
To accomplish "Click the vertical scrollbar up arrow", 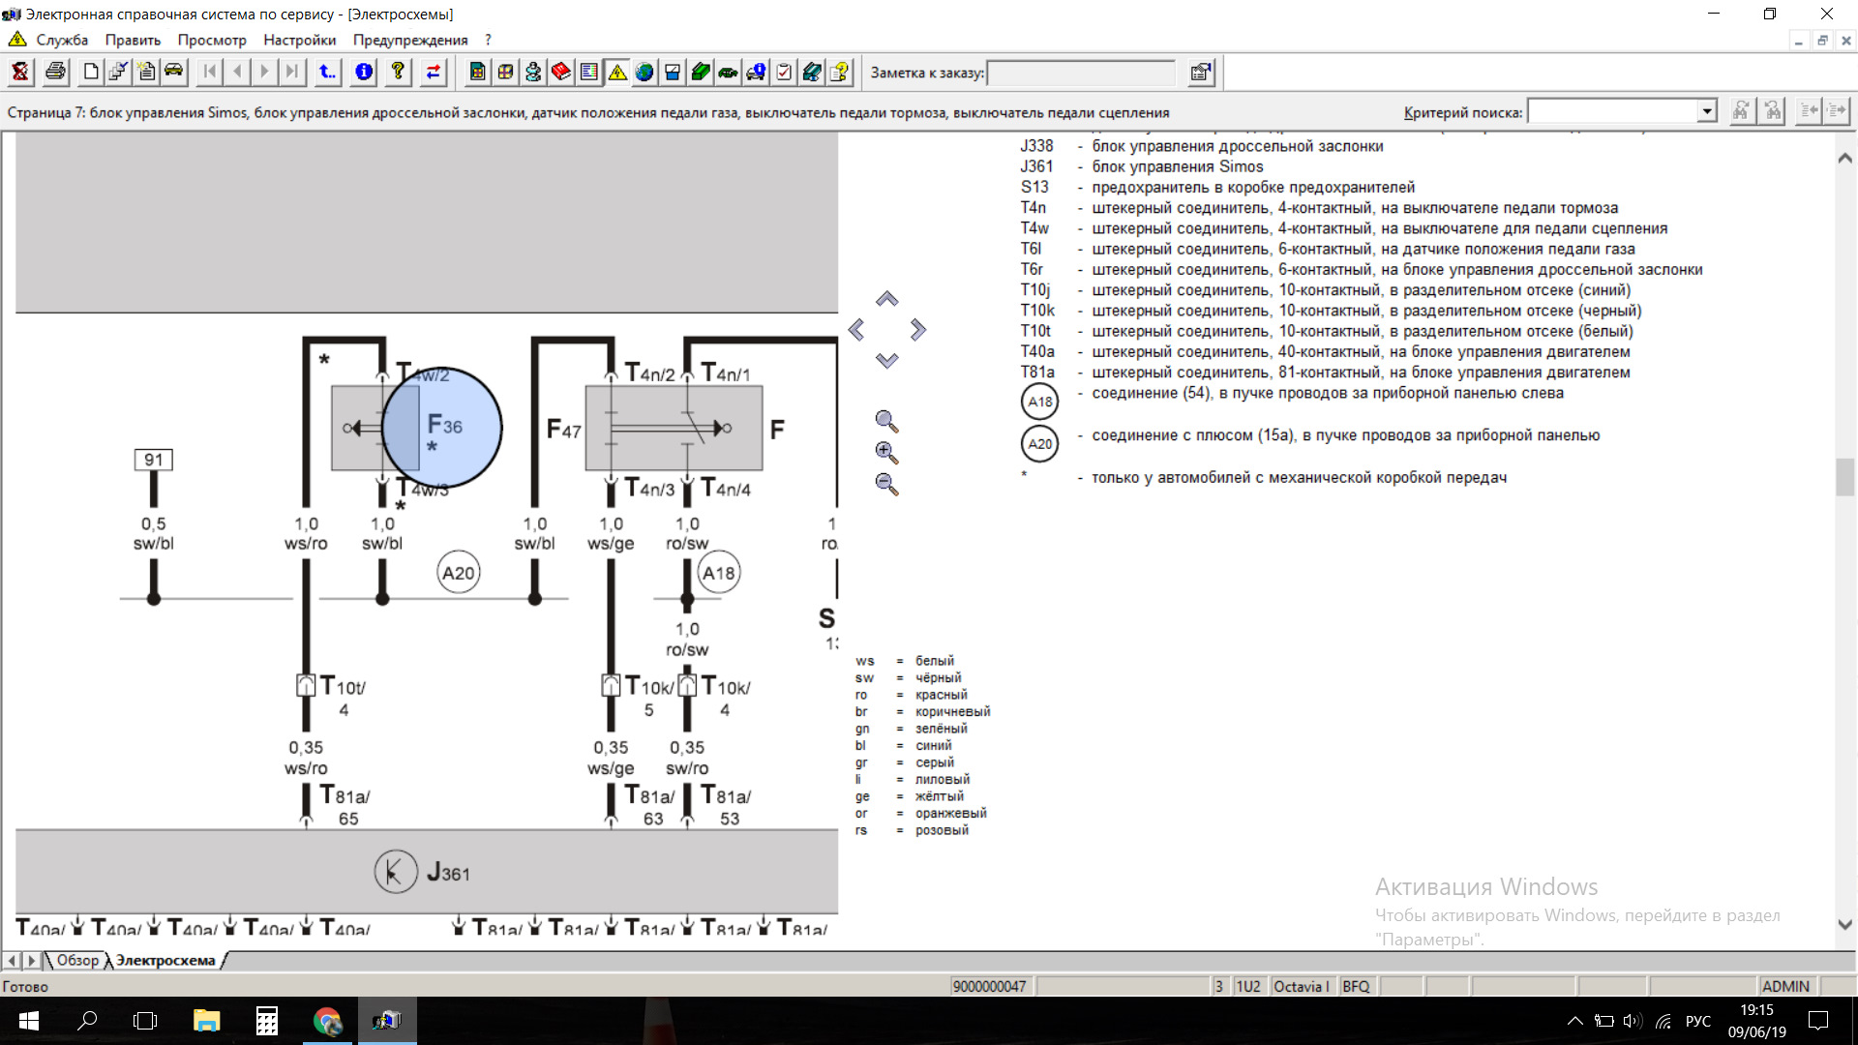I will click(1845, 158).
